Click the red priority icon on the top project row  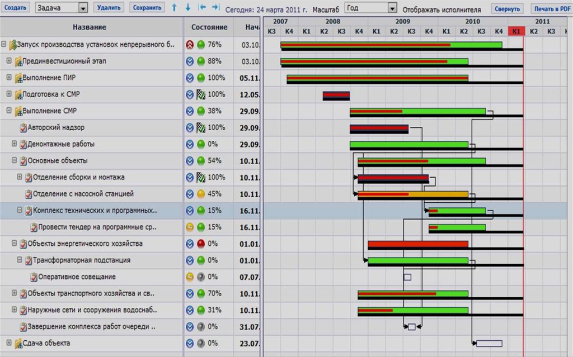tap(190, 45)
